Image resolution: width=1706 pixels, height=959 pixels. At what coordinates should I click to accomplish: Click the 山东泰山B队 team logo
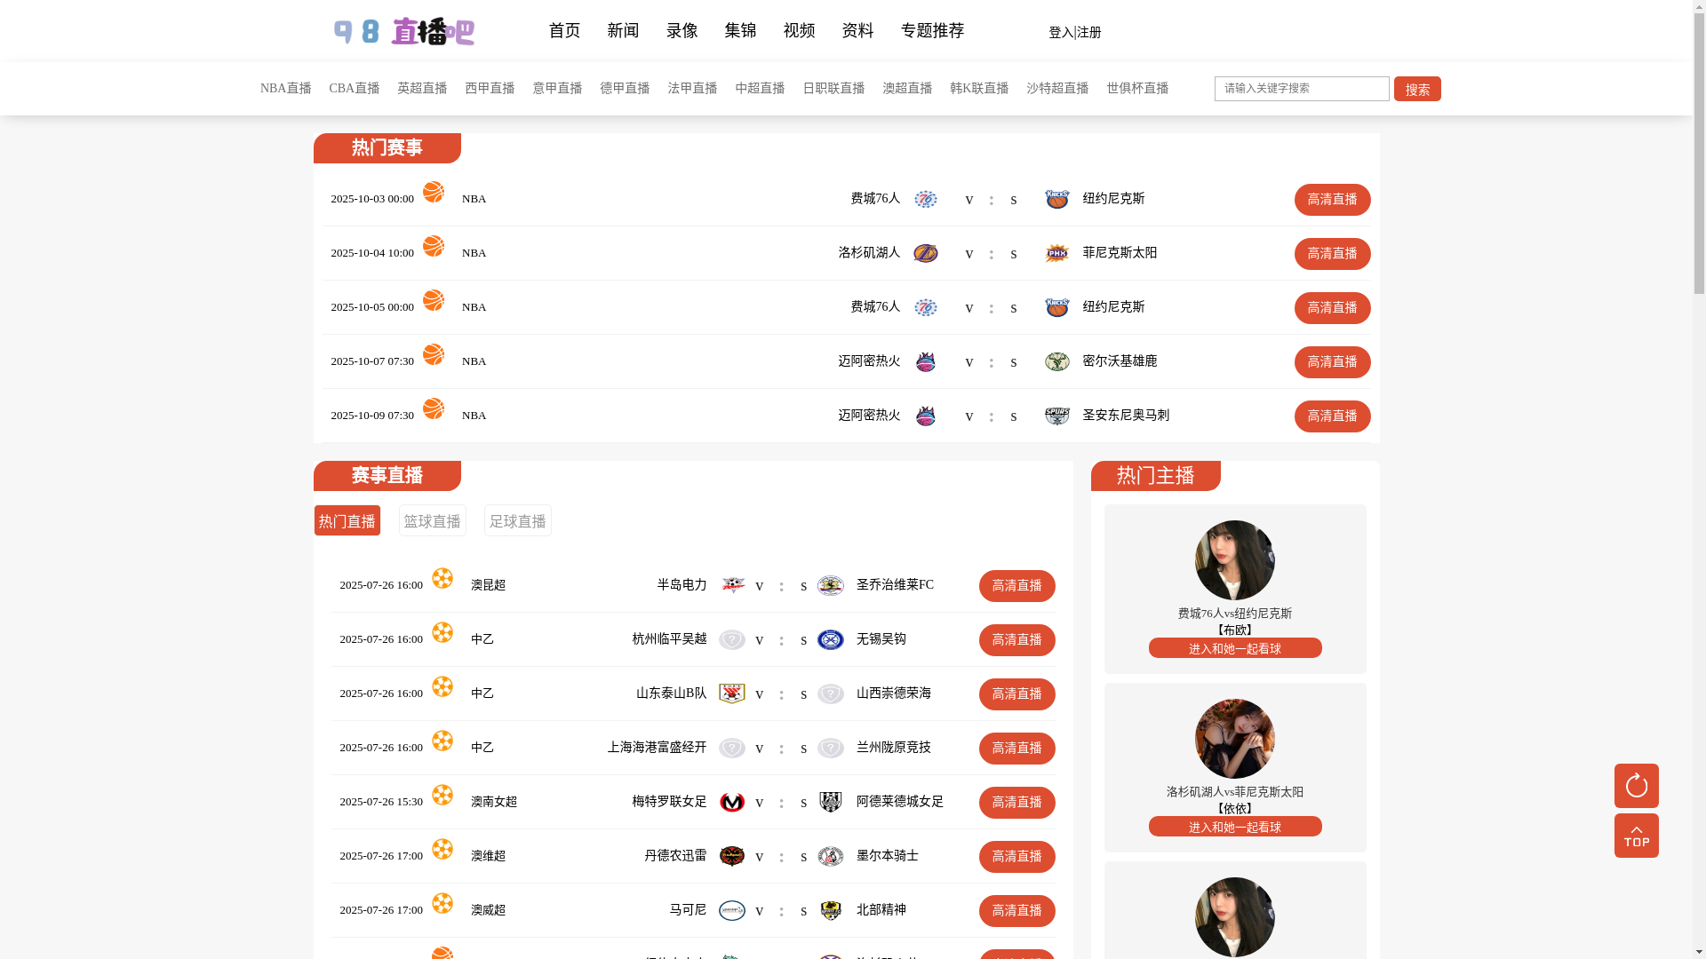click(x=732, y=693)
